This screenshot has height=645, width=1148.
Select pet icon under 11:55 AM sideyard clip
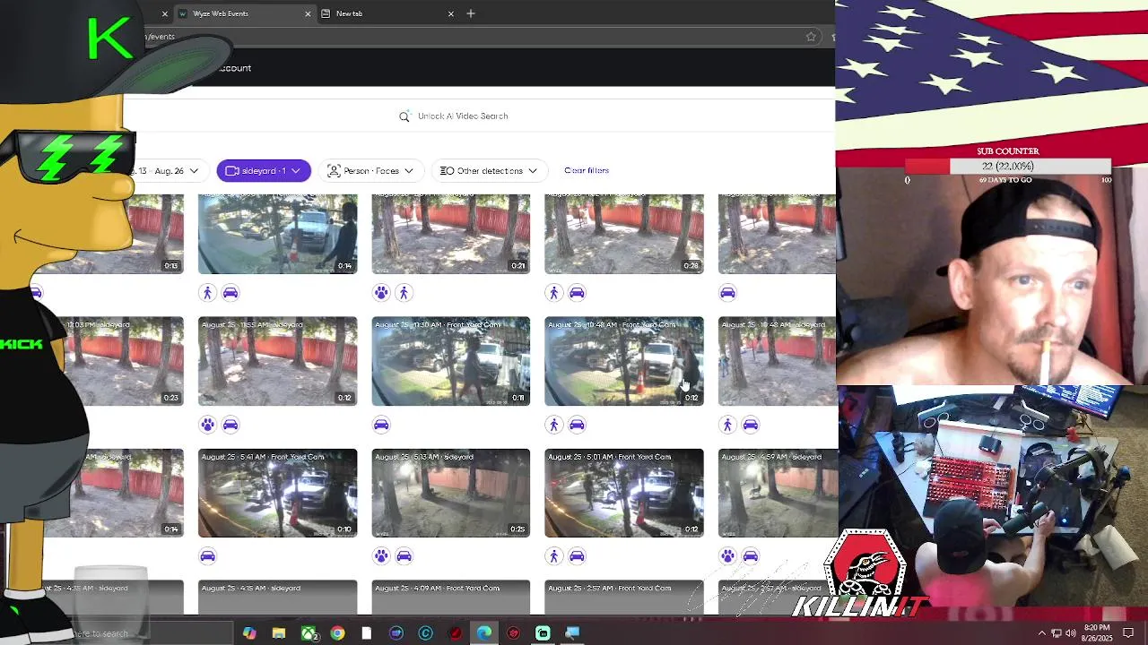[207, 425]
